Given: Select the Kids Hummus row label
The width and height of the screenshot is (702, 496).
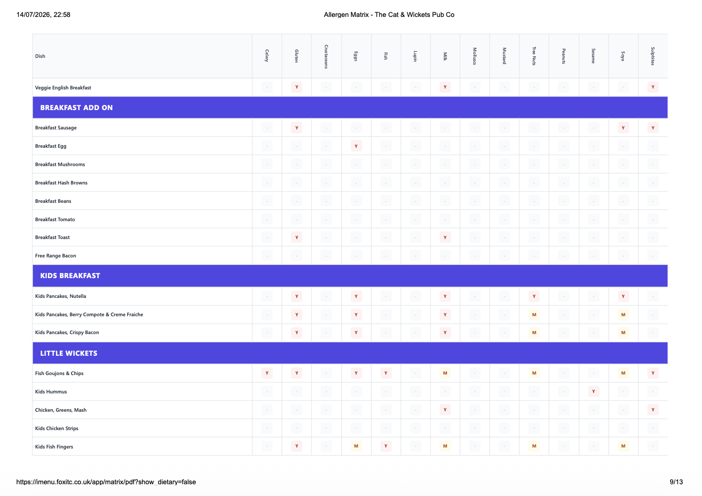Looking at the screenshot, I should 51,392.
